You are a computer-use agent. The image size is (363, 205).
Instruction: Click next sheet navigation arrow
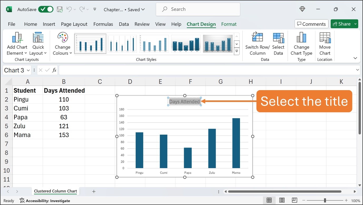[17, 192]
